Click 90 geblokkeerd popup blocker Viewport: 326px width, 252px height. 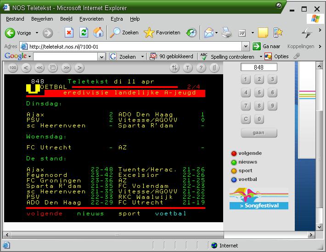[x=171, y=56]
